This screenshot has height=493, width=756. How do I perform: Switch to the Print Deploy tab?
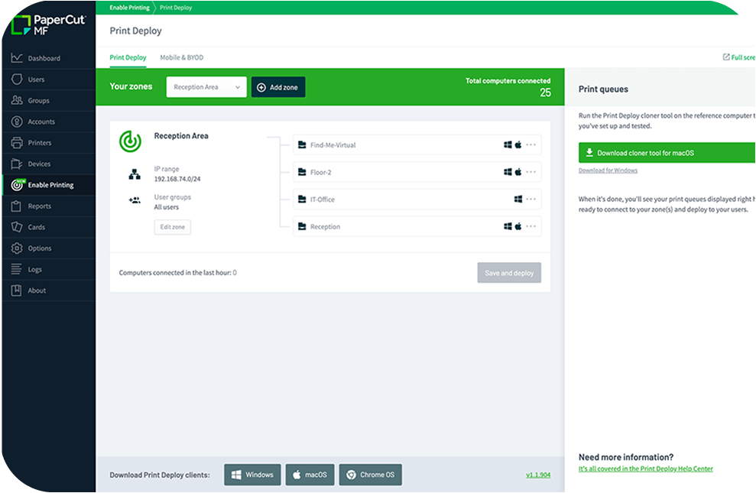tap(128, 57)
